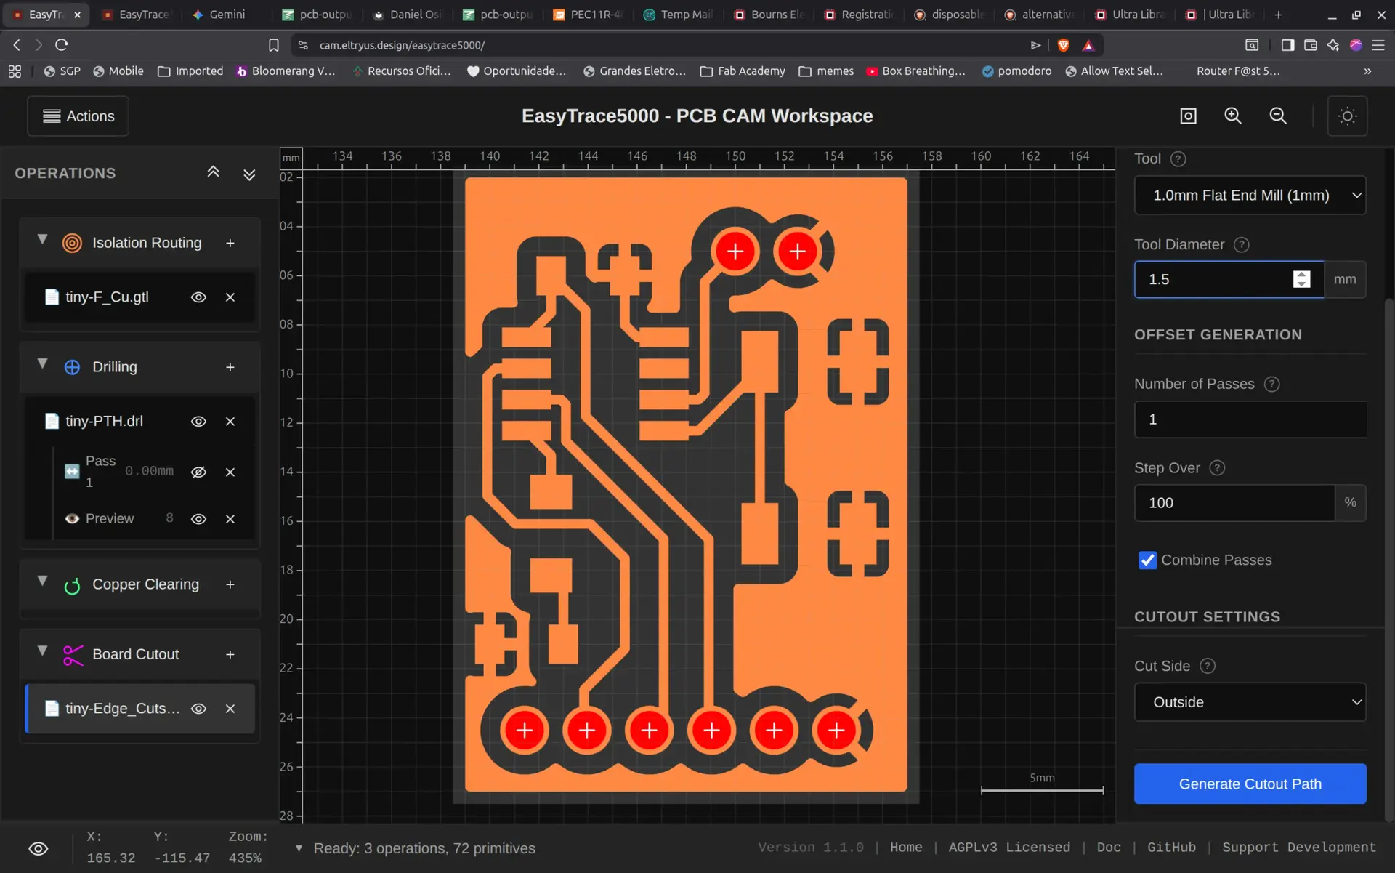Open the Actions menu

[78, 116]
